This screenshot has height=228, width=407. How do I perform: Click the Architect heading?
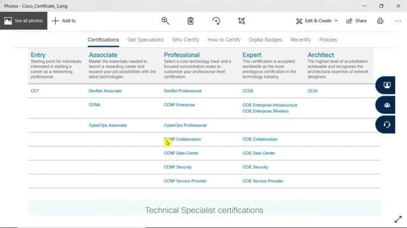tap(321, 55)
